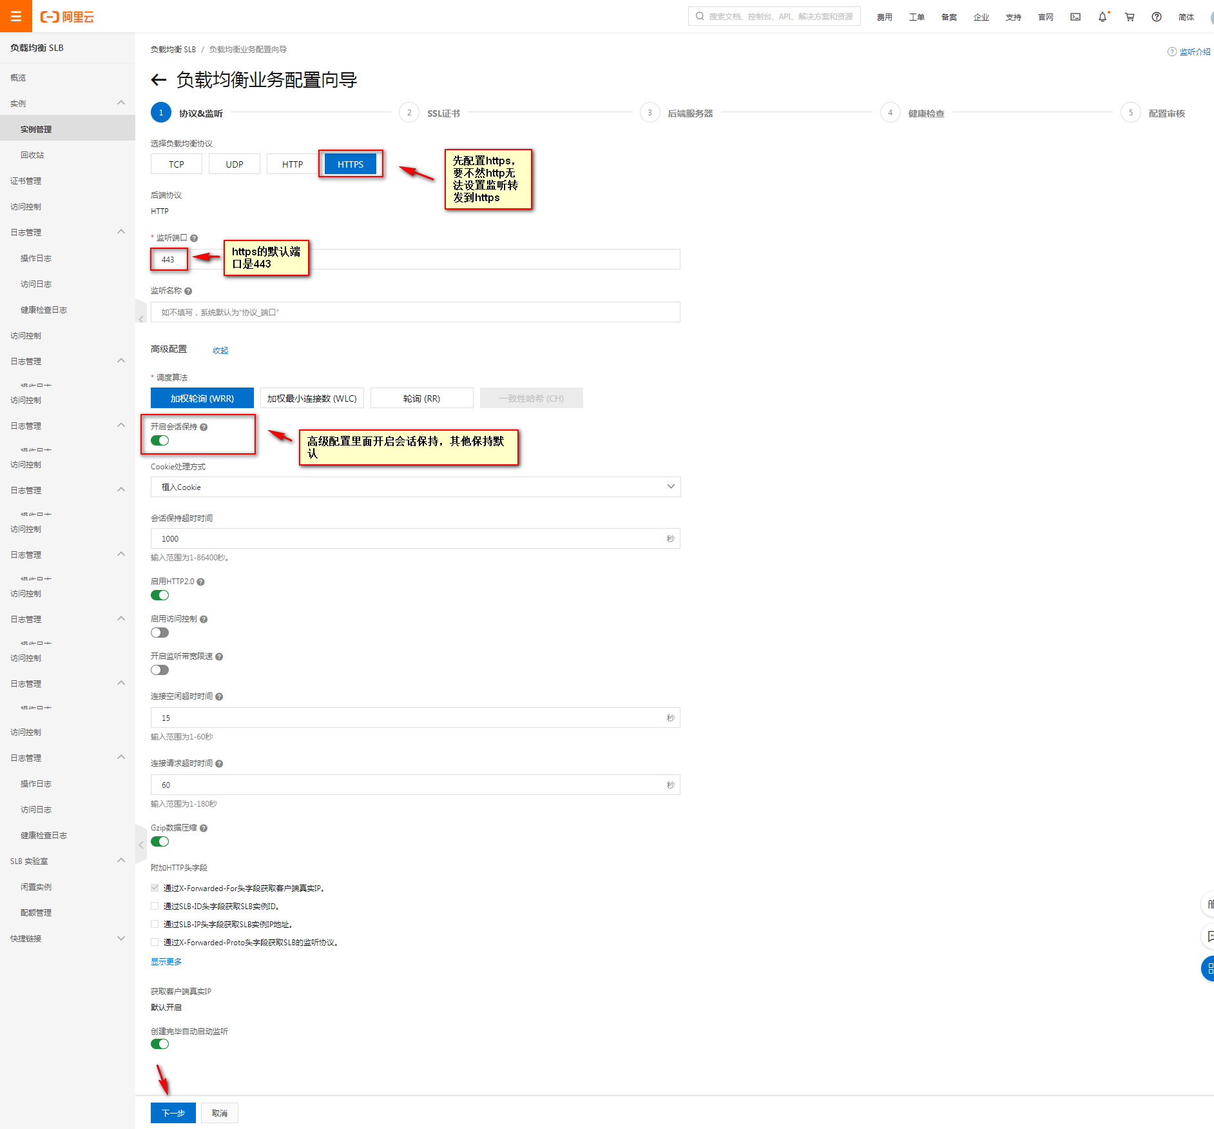Screen dimensions: 1214x1129
Task: Open the hamburger menu in the top-left
Action: (16, 16)
